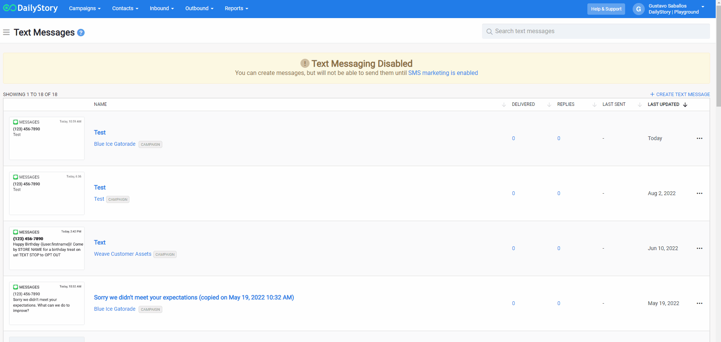Screen dimensions: 721x342
Task: Sort by the Last Sent column header
Action: point(614,104)
